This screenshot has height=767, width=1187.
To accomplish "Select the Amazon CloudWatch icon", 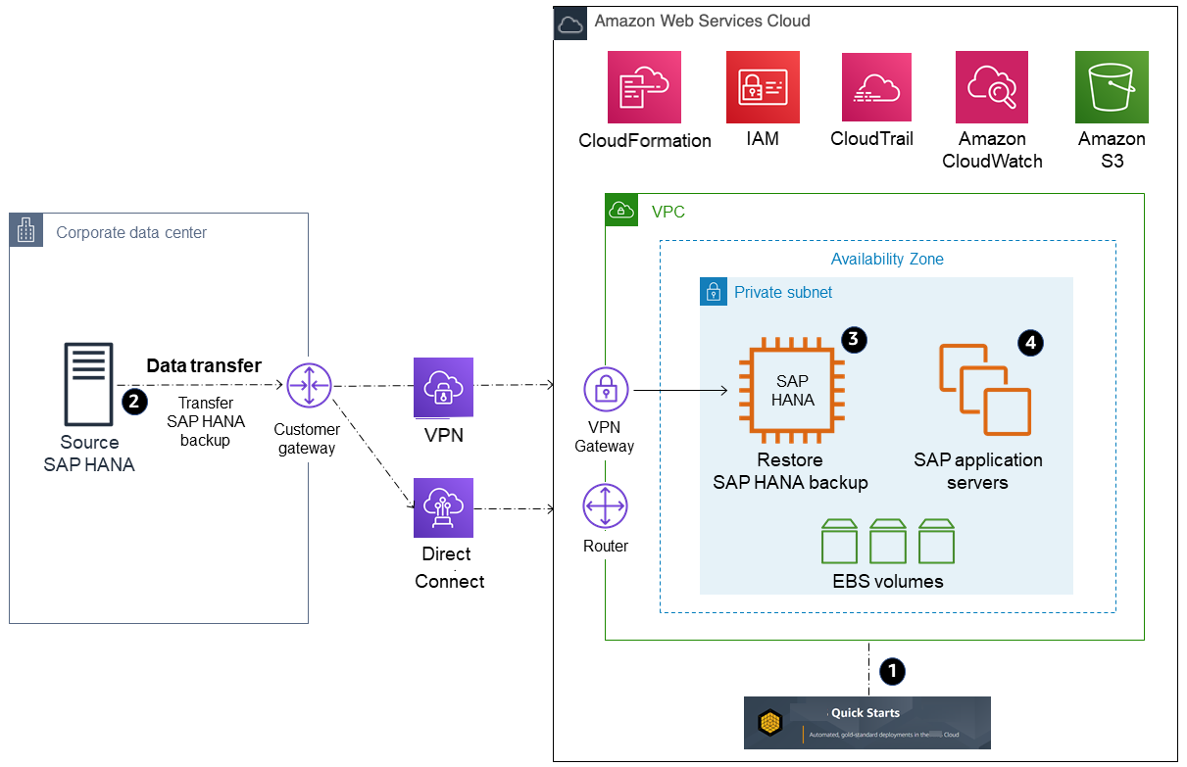I will pos(991,87).
